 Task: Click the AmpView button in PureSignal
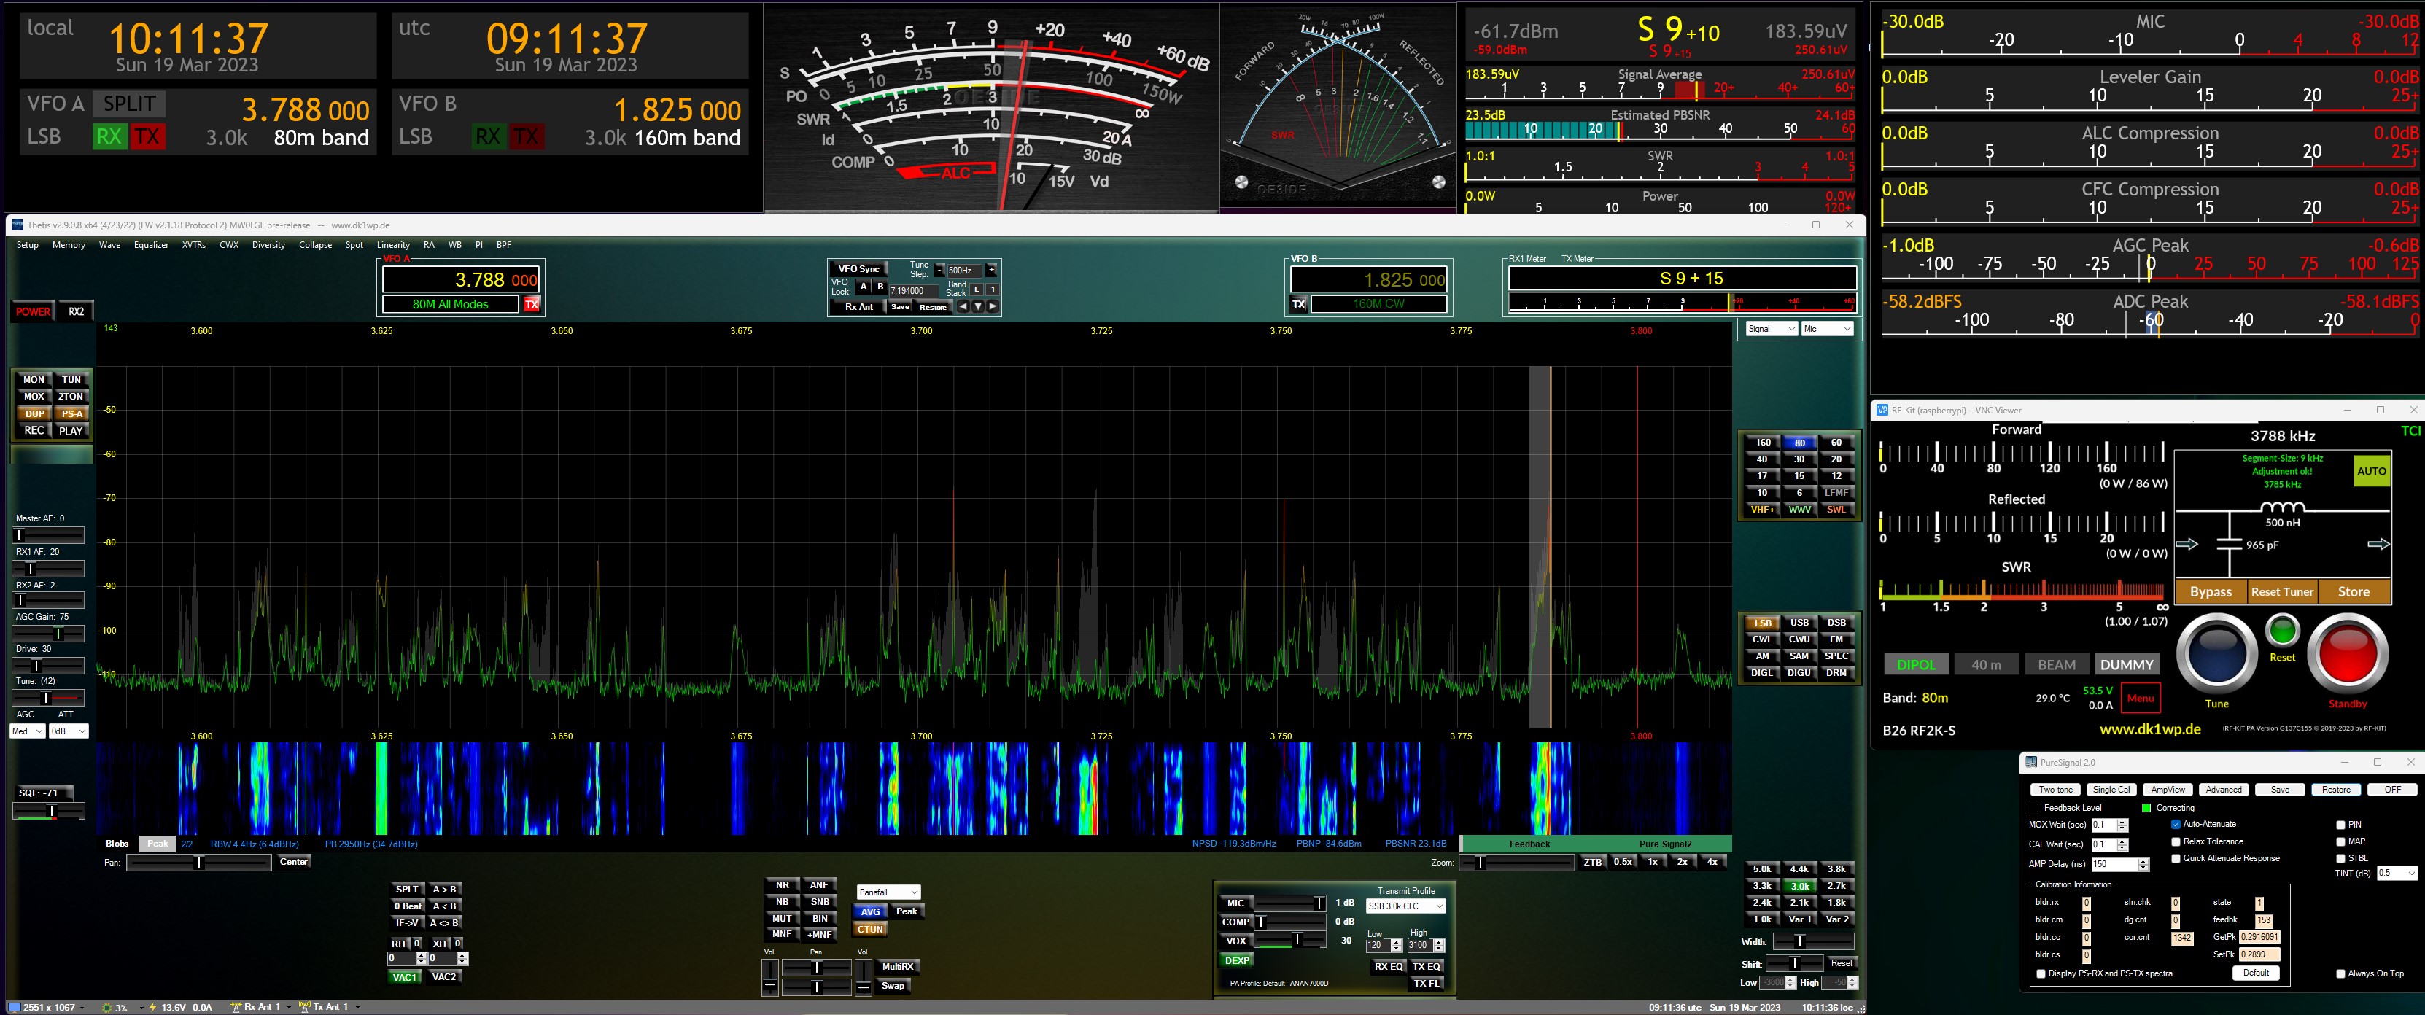(2168, 790)
